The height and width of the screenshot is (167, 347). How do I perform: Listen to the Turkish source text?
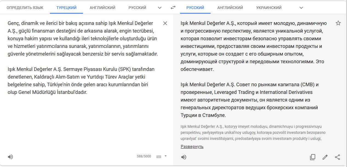10,157
